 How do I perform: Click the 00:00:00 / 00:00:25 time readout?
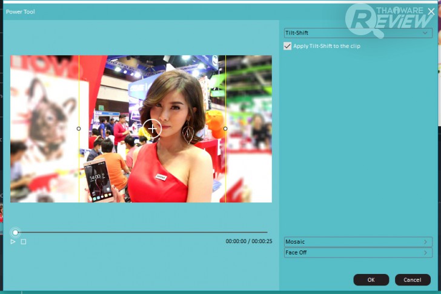click(249, 241)
